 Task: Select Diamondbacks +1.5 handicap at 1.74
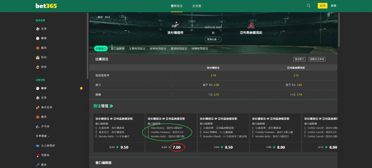point(296,94)
